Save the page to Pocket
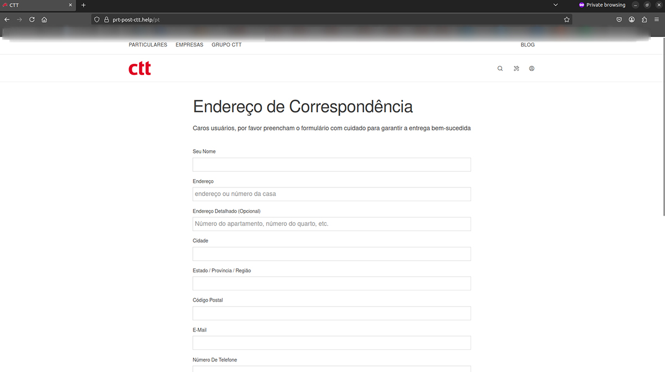The width and height of the screenshot is (665, 372). [619, 19]
